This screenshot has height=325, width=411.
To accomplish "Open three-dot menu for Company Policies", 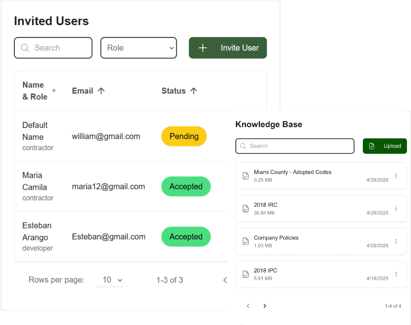I will tap(396, 241).
